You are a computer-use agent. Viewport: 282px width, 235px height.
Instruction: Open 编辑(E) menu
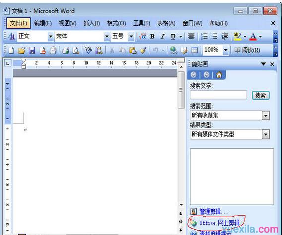tap(43, 23)
